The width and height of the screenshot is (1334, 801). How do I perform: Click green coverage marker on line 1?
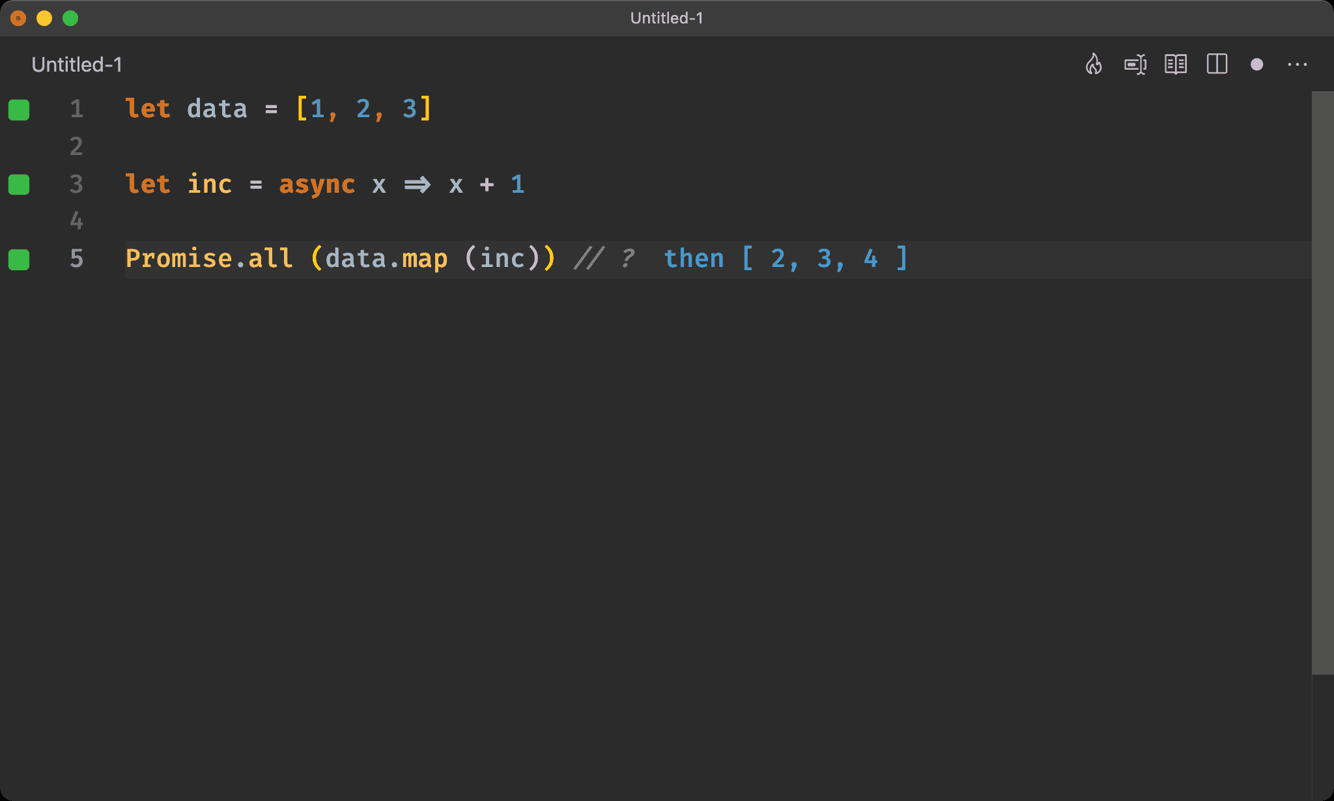(x=19, y=110)
